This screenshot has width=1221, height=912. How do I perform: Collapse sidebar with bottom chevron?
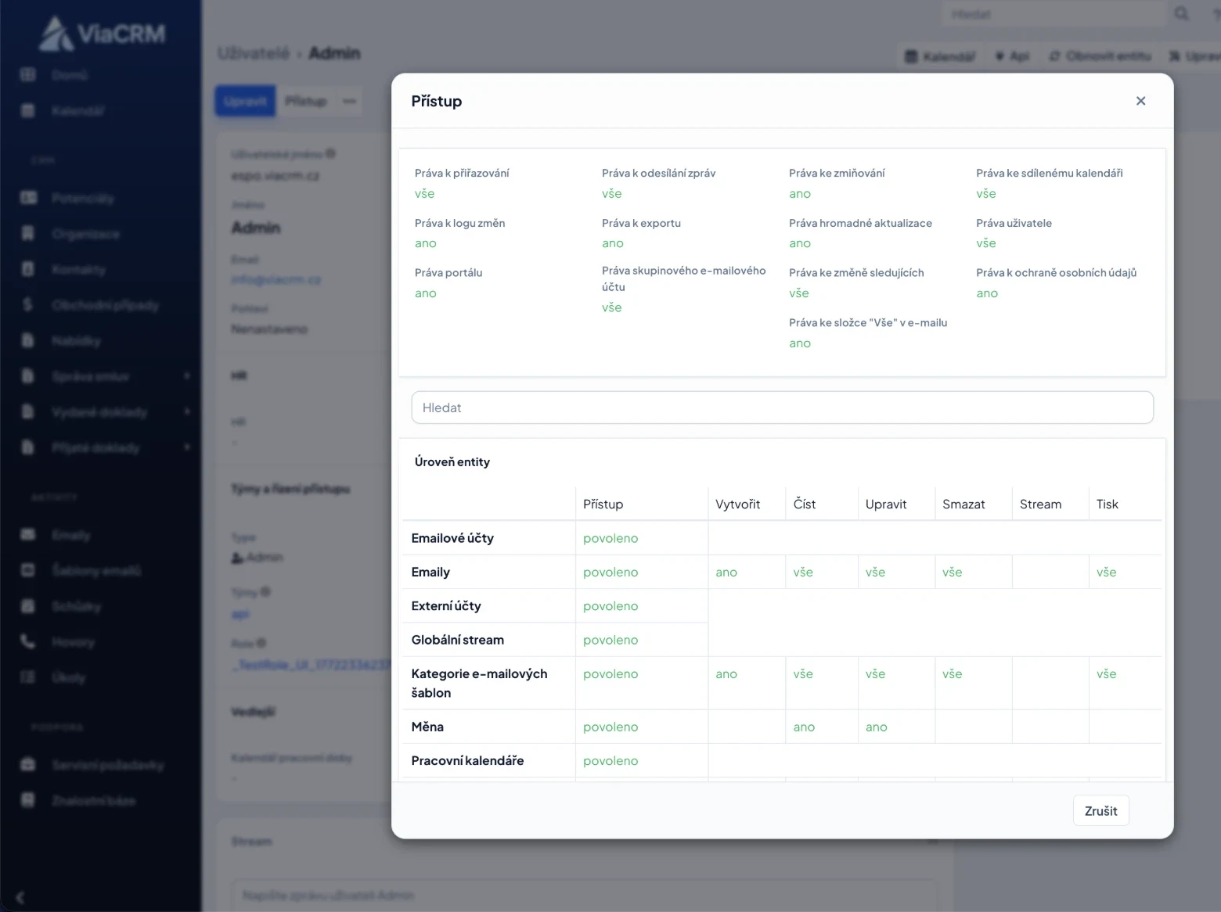tap(20, 898)
